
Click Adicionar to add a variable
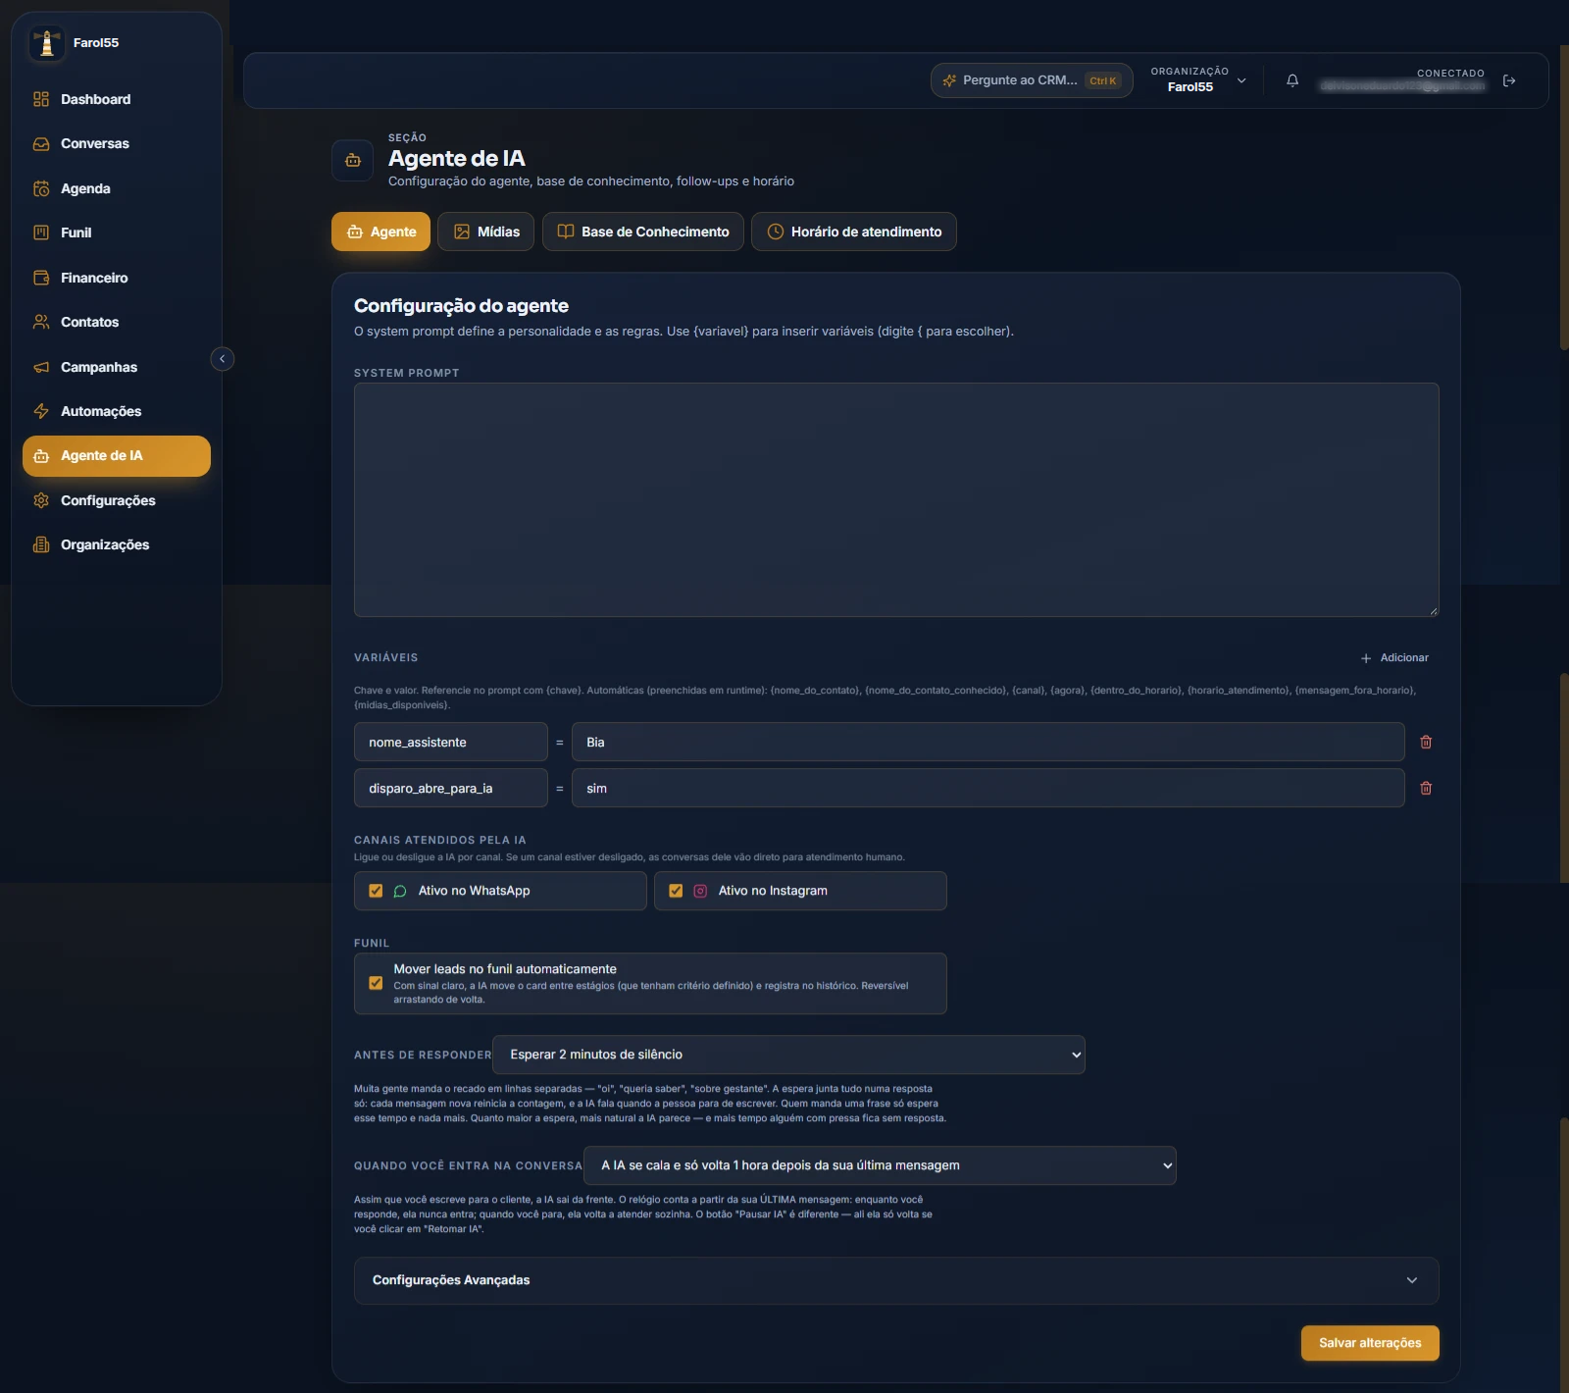1394,658
